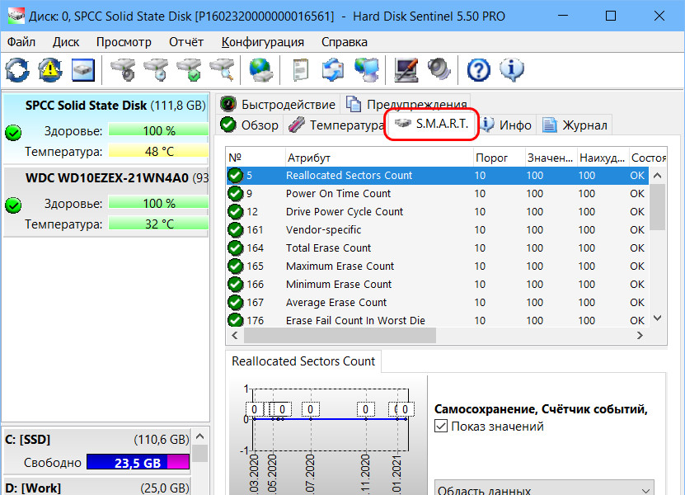685x495 pixels.
Task: Click the network computers toolbar icon
Action: (x=366, y=69)
